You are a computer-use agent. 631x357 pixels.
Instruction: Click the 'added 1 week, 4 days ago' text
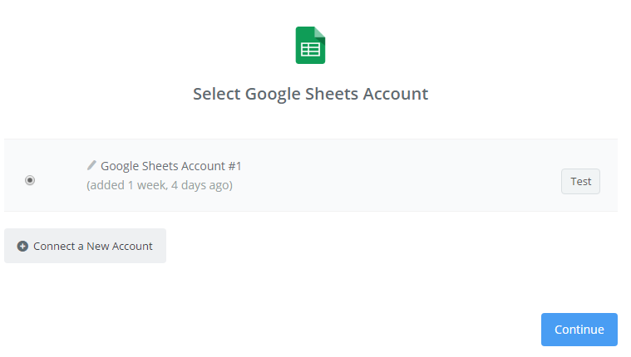[160, 185]
